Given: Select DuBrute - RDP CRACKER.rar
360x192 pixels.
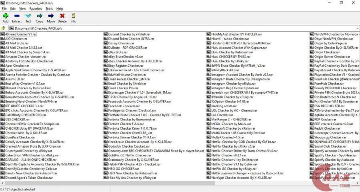Looking at the screenshot, I should 128,48.
